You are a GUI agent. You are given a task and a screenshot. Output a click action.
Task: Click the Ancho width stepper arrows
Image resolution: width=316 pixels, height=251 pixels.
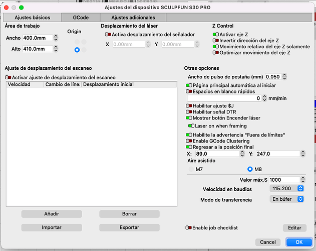[56, 38]
